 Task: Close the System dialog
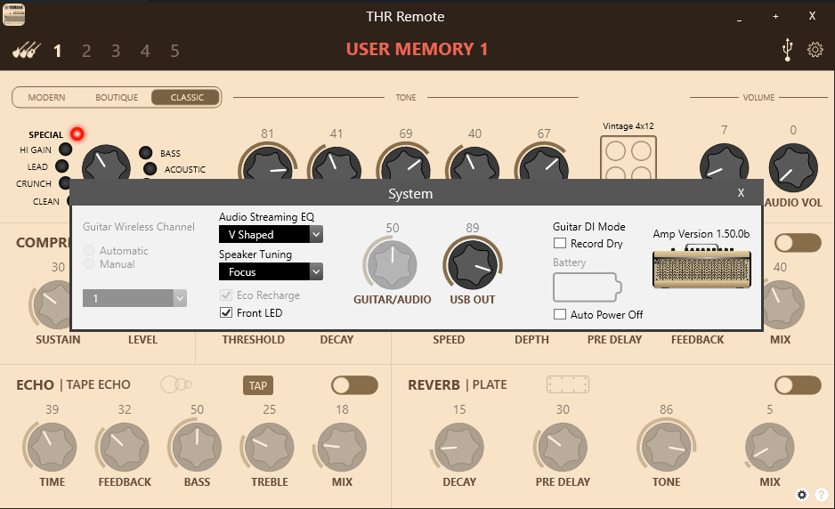741,193
